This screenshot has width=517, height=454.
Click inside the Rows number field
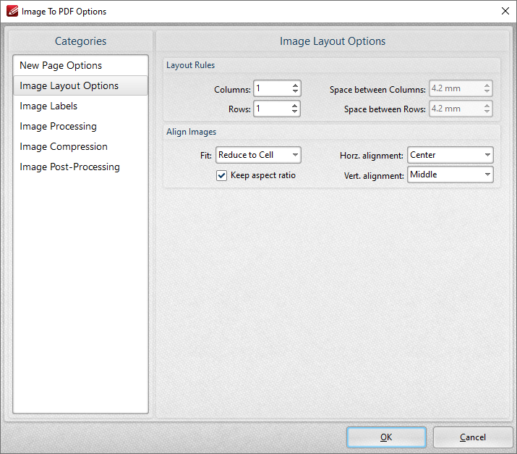click(x=273, y=109)
